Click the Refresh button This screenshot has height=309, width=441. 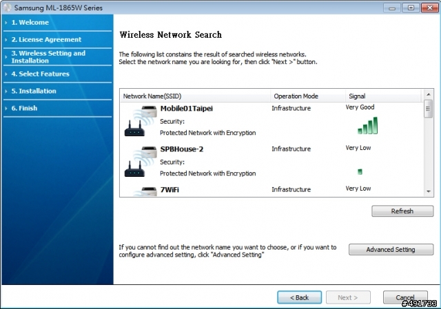tap(402, 211)
